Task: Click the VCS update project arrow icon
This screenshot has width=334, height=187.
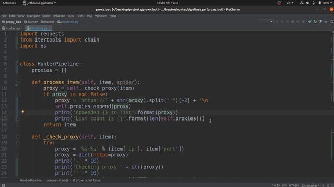Action: (309, 22)
